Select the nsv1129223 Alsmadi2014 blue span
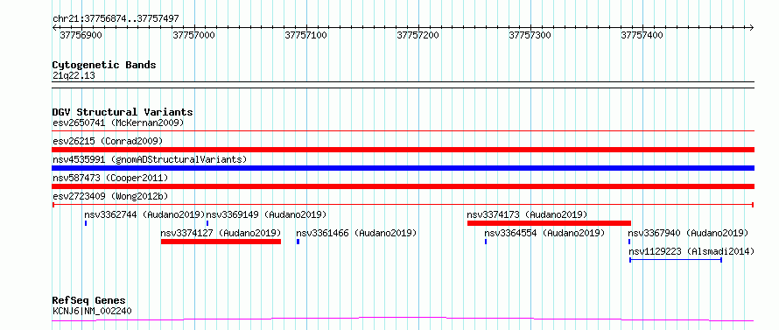This screenshot has width=779, height=330. [676, 260]
